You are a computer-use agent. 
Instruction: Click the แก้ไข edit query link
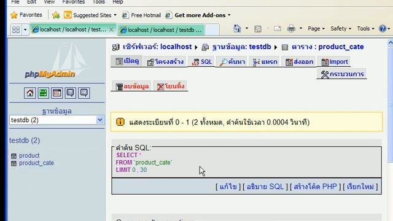[228, 187]
